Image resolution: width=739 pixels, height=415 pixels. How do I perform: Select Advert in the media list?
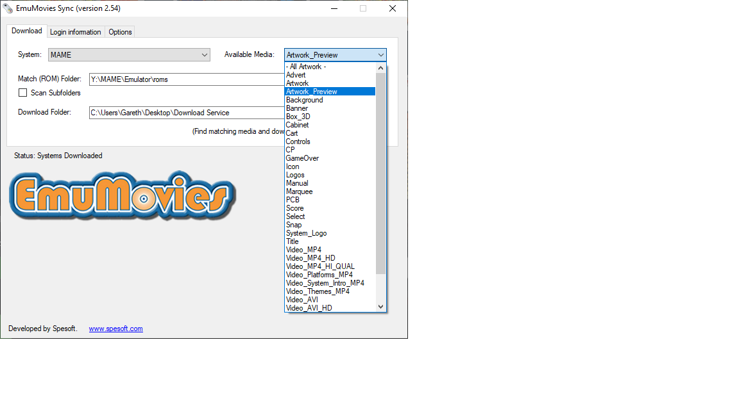tap(330, 75)
